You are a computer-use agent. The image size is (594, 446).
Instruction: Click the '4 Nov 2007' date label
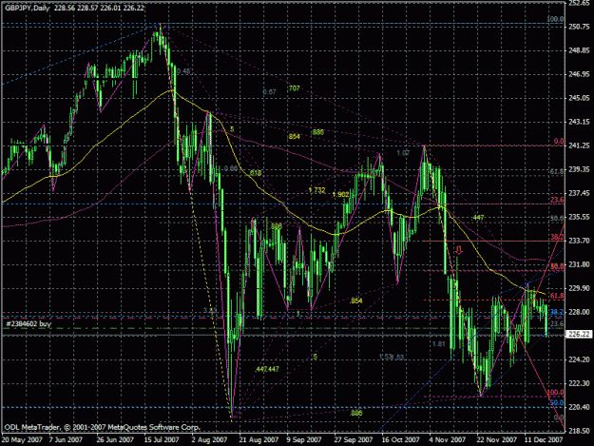pos(448,439)
